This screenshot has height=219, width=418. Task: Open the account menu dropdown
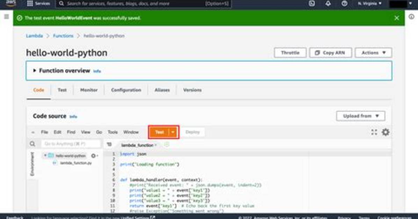click(x=401, y=4)
